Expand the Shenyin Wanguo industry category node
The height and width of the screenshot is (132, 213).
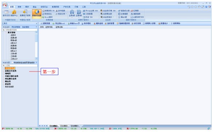(4, 76)
